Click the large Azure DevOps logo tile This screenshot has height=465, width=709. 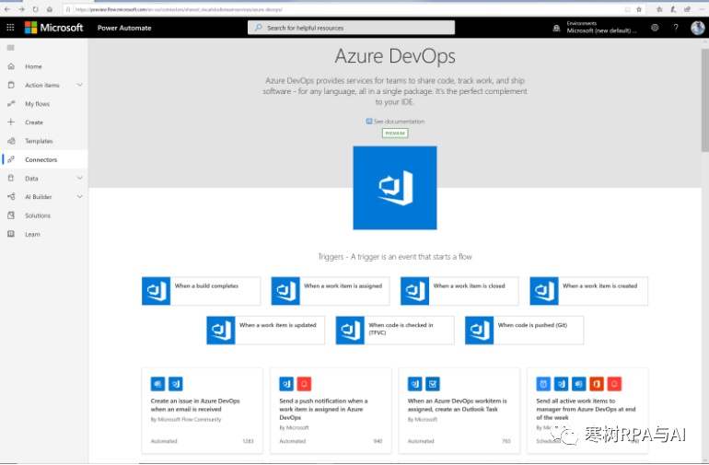pos(395,188)
